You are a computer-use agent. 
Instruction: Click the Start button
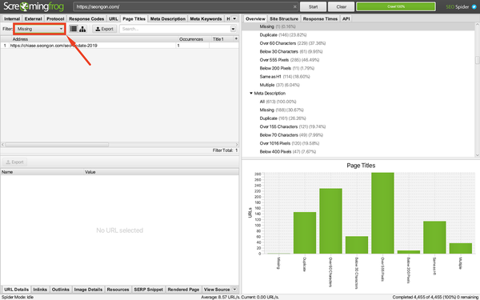(x=313, y=6)
